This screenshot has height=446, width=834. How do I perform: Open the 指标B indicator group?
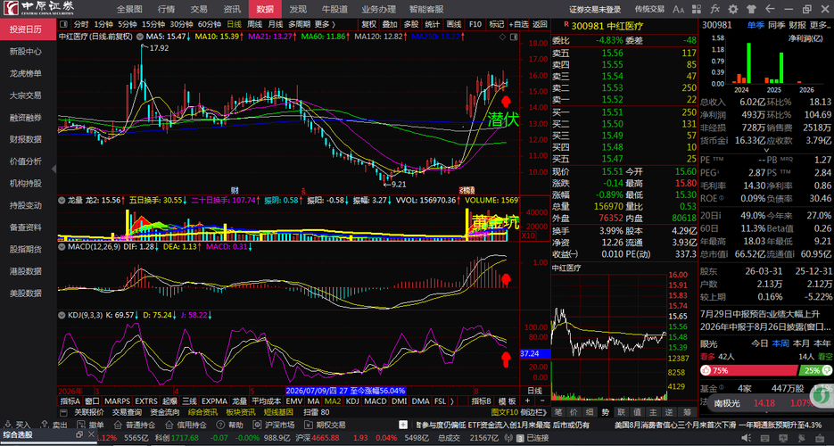coord(482,401)
